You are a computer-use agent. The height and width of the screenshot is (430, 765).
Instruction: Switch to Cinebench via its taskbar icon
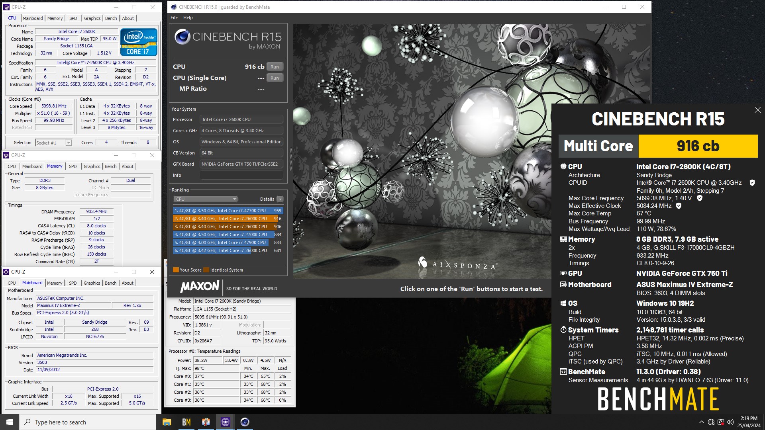click(x=245, y=422)
